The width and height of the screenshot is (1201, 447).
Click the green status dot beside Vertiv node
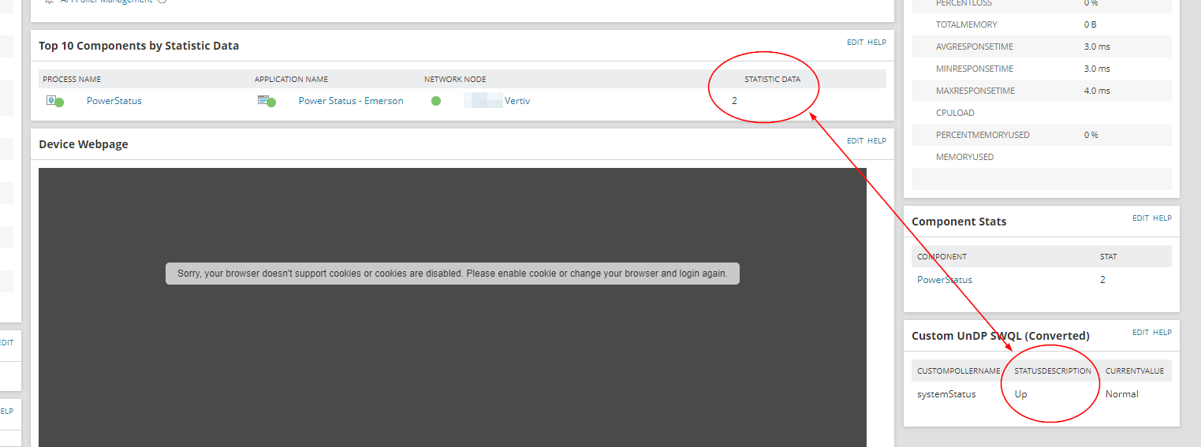click(436, 101)
